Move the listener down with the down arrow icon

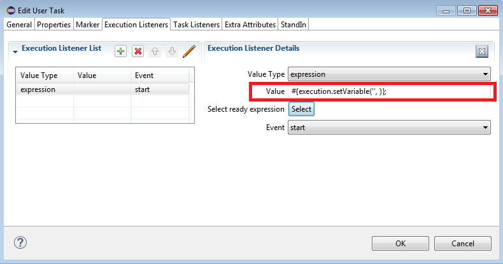pos(172,51)
